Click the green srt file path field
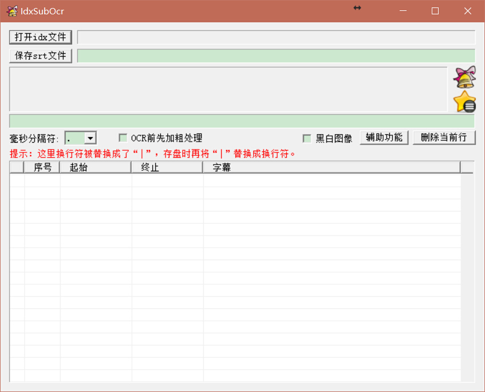Viewport: 485px width, 392px height. click(276, 56)
